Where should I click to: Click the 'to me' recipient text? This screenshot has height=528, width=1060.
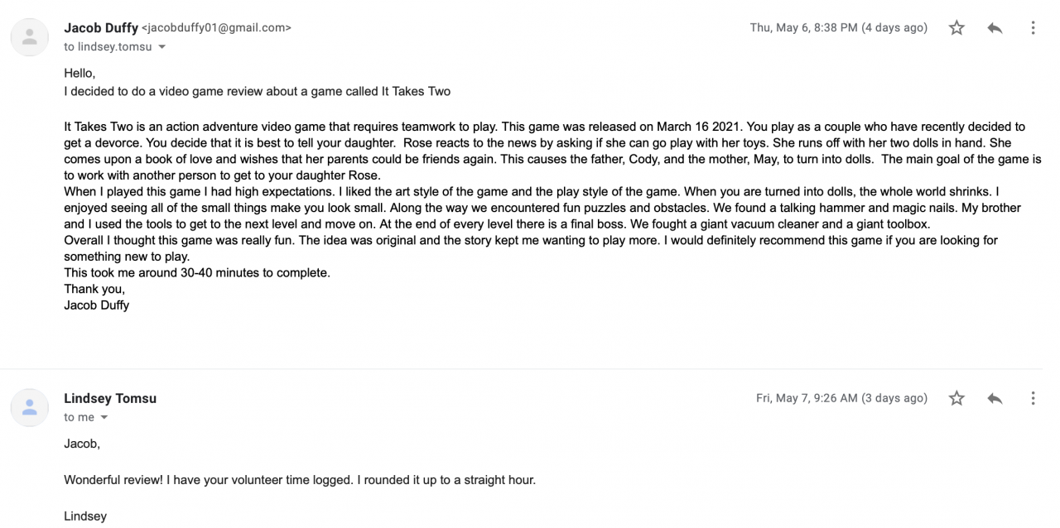(x=79, y=418)
